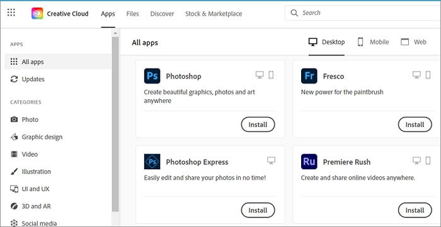Switch to the Desktop tab
441x227 pixels.
[326, 42]
